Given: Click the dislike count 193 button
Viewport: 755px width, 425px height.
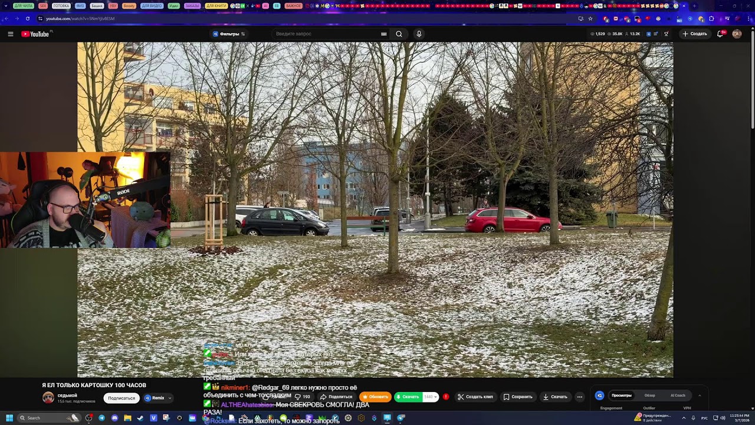Looking at the screenshot, I should pos(303,397).
